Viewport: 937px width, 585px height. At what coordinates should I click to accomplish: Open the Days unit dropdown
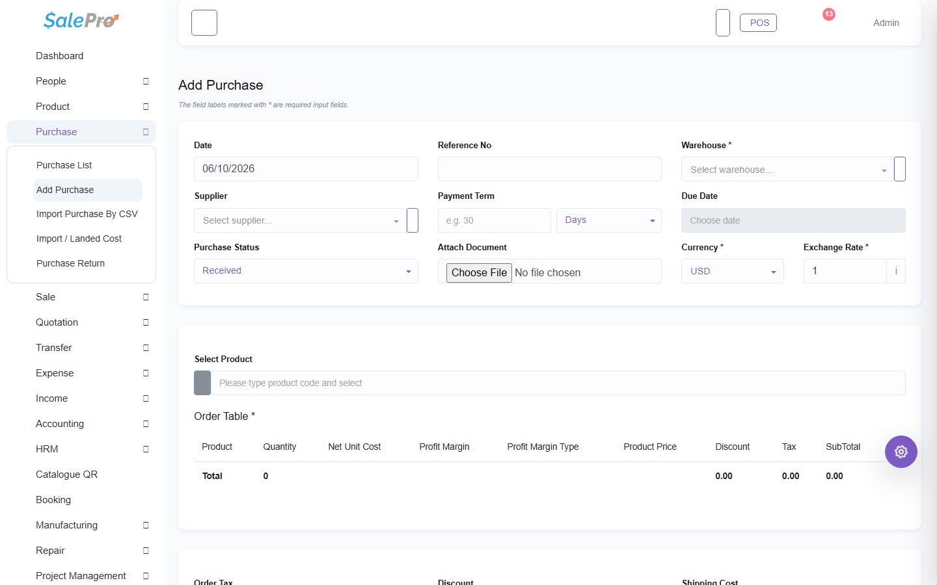tap(609, 220)
